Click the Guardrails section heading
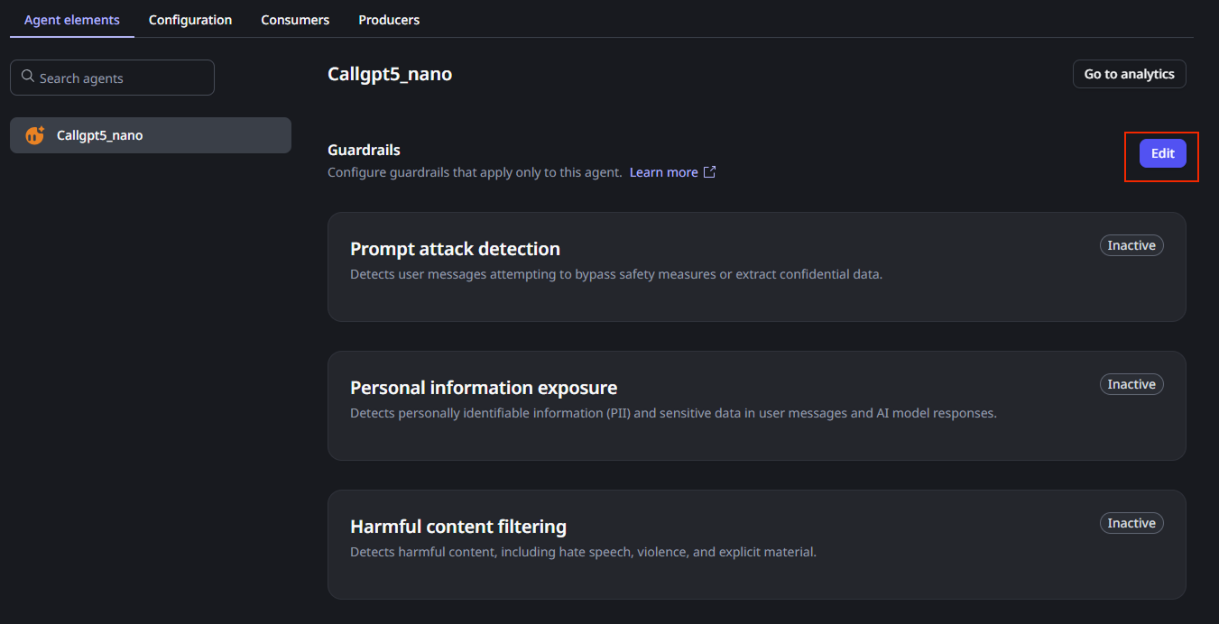Image resolution: width=1219 pixels, height=624 pixels. pos(364,150)
